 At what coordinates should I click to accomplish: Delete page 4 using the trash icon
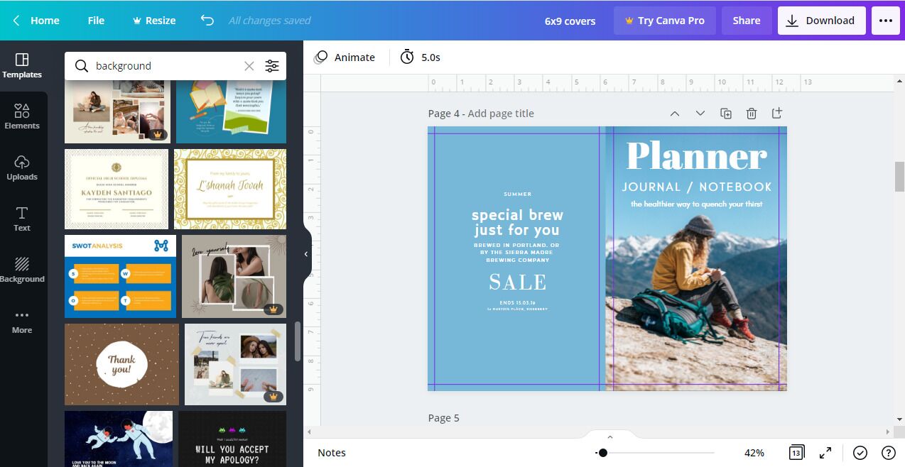point(751,114)
